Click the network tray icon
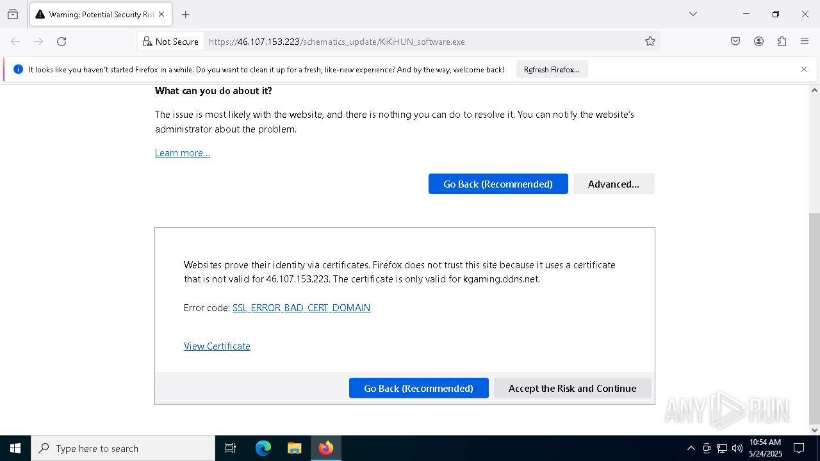820x461 pixels. [722, 448]
